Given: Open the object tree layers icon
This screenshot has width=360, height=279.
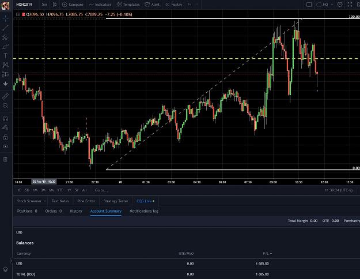Looking at the screenshot, I should tap(6, 269).
